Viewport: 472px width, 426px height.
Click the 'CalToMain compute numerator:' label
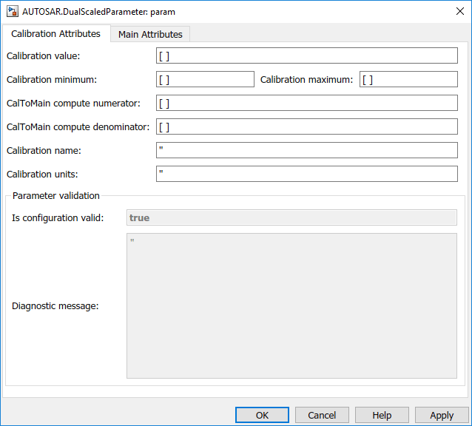click(x=73, y=104)
